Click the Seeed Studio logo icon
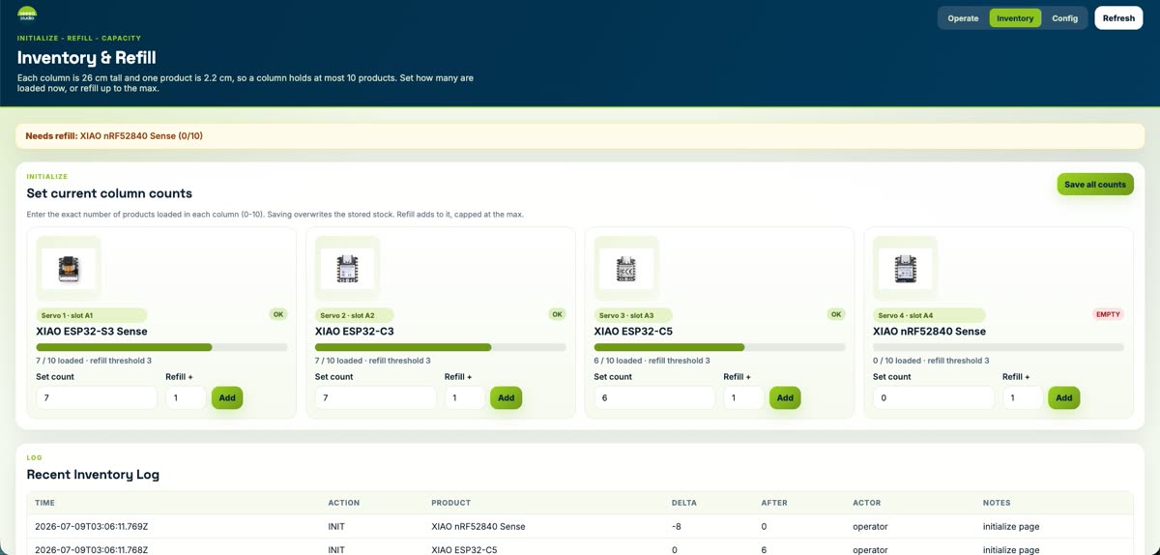1160x555 pixels. 27,15
